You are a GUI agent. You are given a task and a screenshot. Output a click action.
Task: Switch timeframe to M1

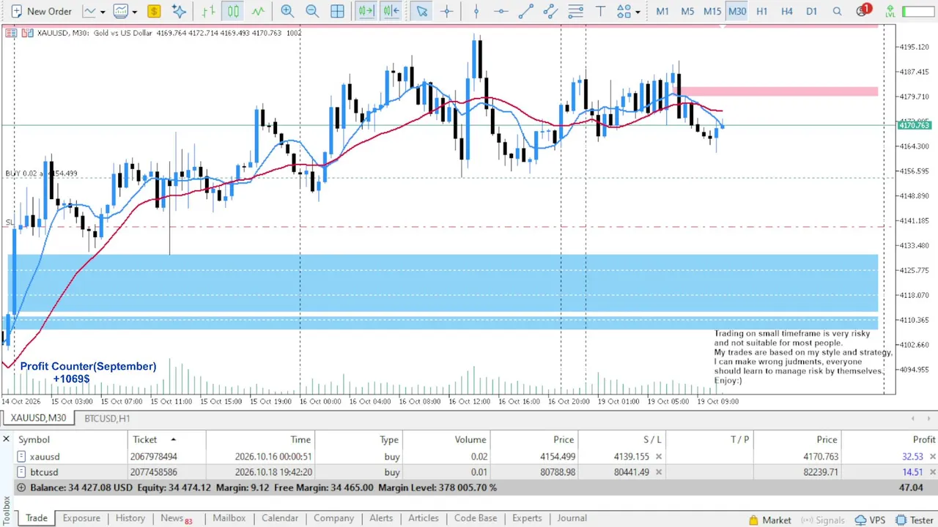(x=662, y=11)
